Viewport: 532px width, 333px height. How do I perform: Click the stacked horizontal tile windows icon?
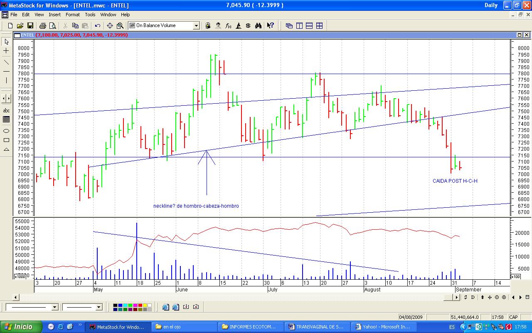[309, 25]
